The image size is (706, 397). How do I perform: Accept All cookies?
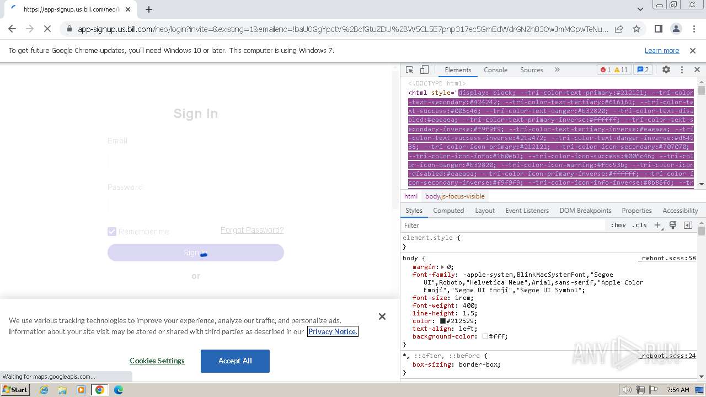point(235,361)
